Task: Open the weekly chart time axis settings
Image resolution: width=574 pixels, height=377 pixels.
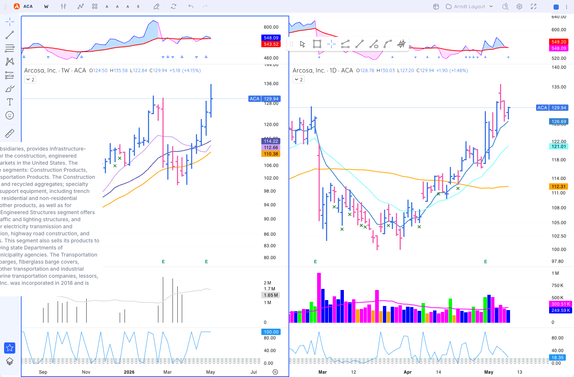Action: (275, 372)
